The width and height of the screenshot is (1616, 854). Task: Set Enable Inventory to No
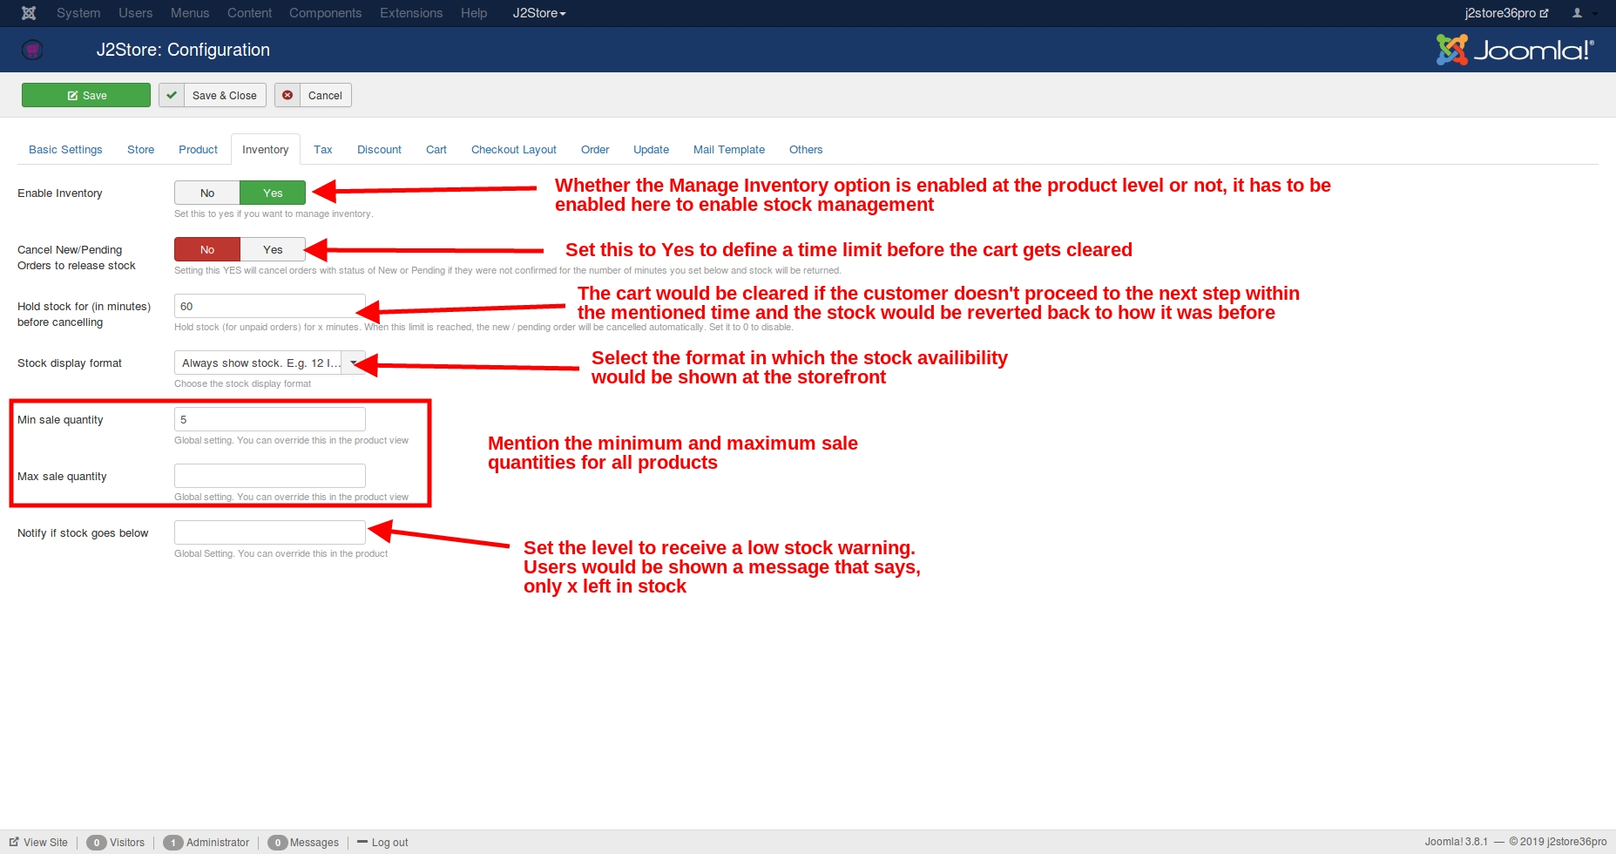point(207,193)
